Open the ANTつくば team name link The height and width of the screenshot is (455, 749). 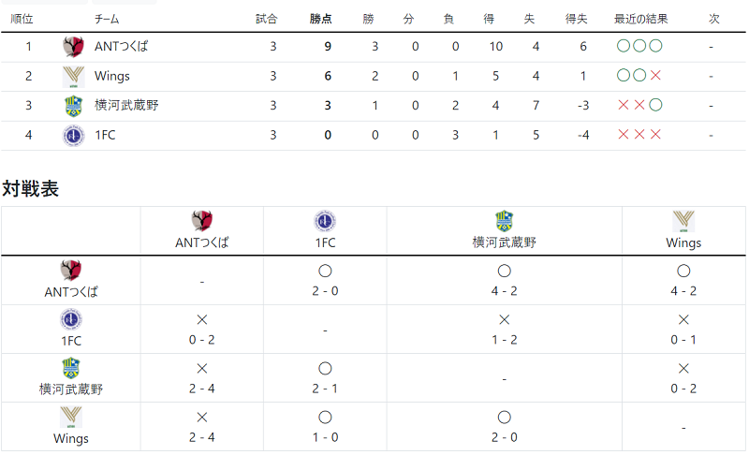pos(122,46)
